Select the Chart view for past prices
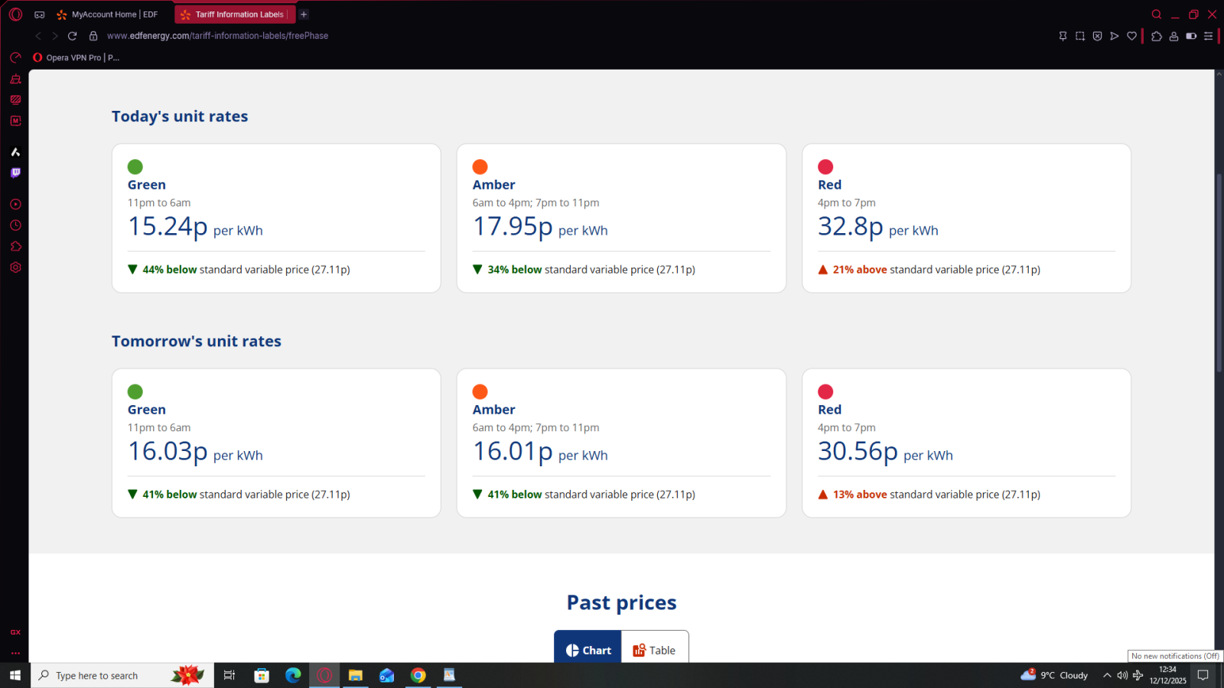This screenshot has height=688, width=1224. coord(588,650)
